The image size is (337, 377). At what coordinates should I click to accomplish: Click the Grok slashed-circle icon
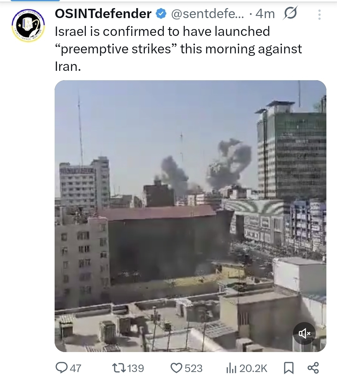point(290,13)
